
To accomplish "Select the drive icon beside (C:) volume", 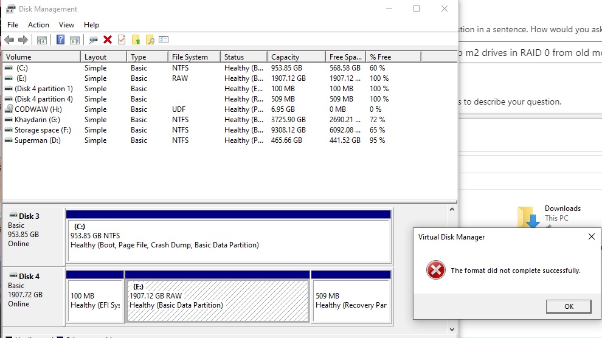I will (9, 68).
